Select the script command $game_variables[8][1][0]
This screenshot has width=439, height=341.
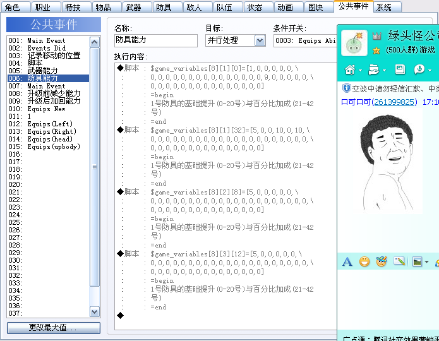pyautogui.click(x=224, y=68)
